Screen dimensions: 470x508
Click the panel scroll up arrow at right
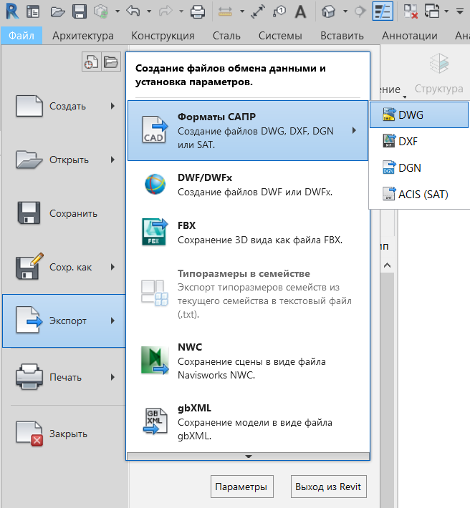(387, 265)
